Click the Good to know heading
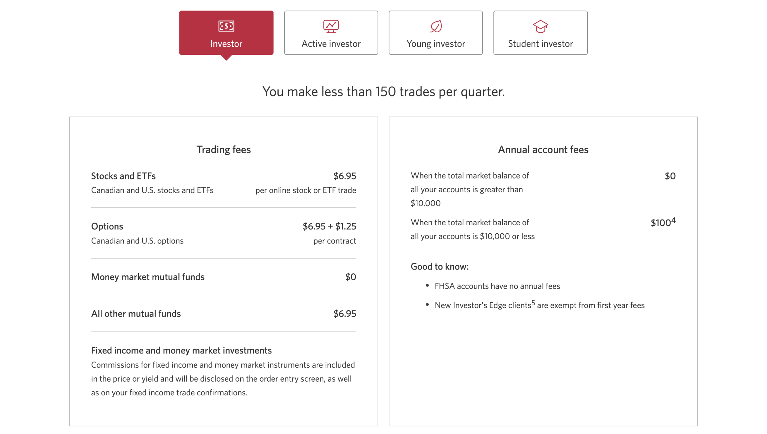The image size is (767, 434). (440, 266)
